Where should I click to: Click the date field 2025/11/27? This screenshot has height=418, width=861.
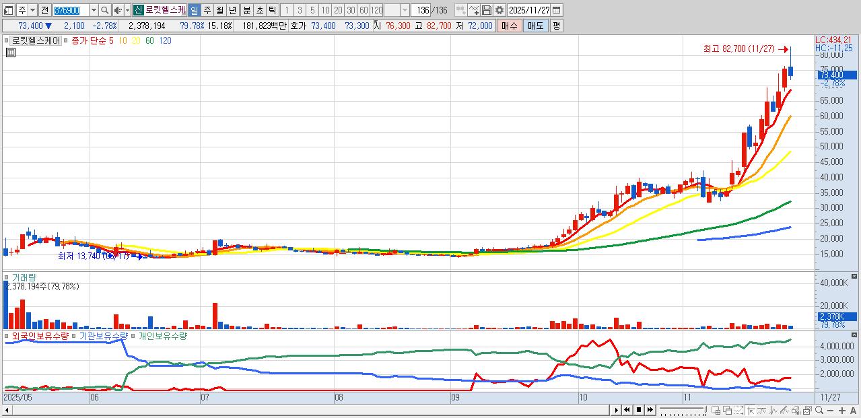pos(529,10)
